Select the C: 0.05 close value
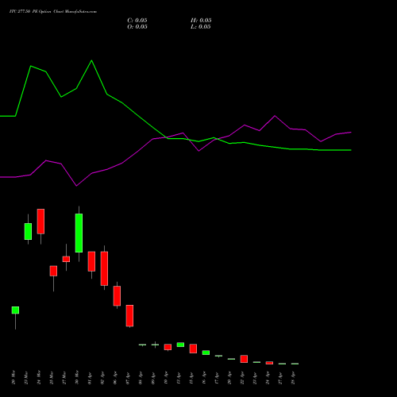397x397 pixels. point(137,21)
